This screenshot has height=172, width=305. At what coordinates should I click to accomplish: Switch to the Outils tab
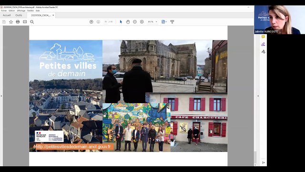[x=19, y=15]
